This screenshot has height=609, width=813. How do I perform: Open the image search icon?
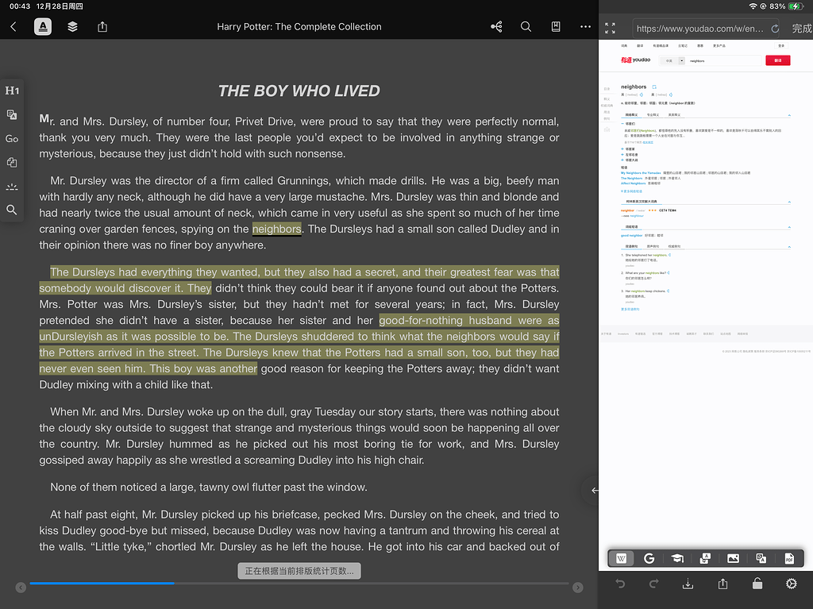click(x=733, y=558)
